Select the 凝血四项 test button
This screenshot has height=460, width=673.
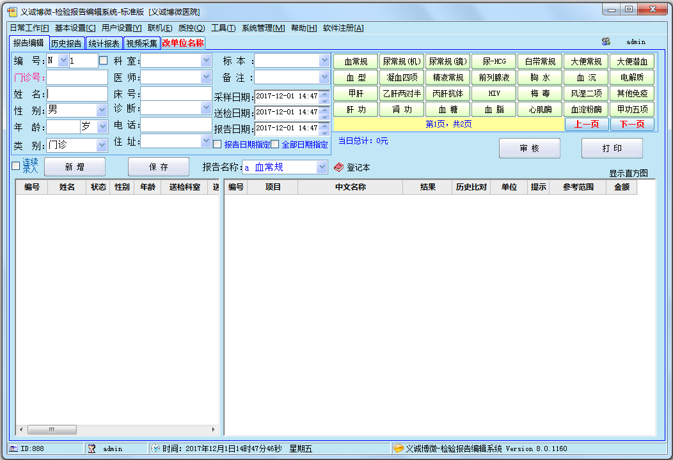[402, 77]
